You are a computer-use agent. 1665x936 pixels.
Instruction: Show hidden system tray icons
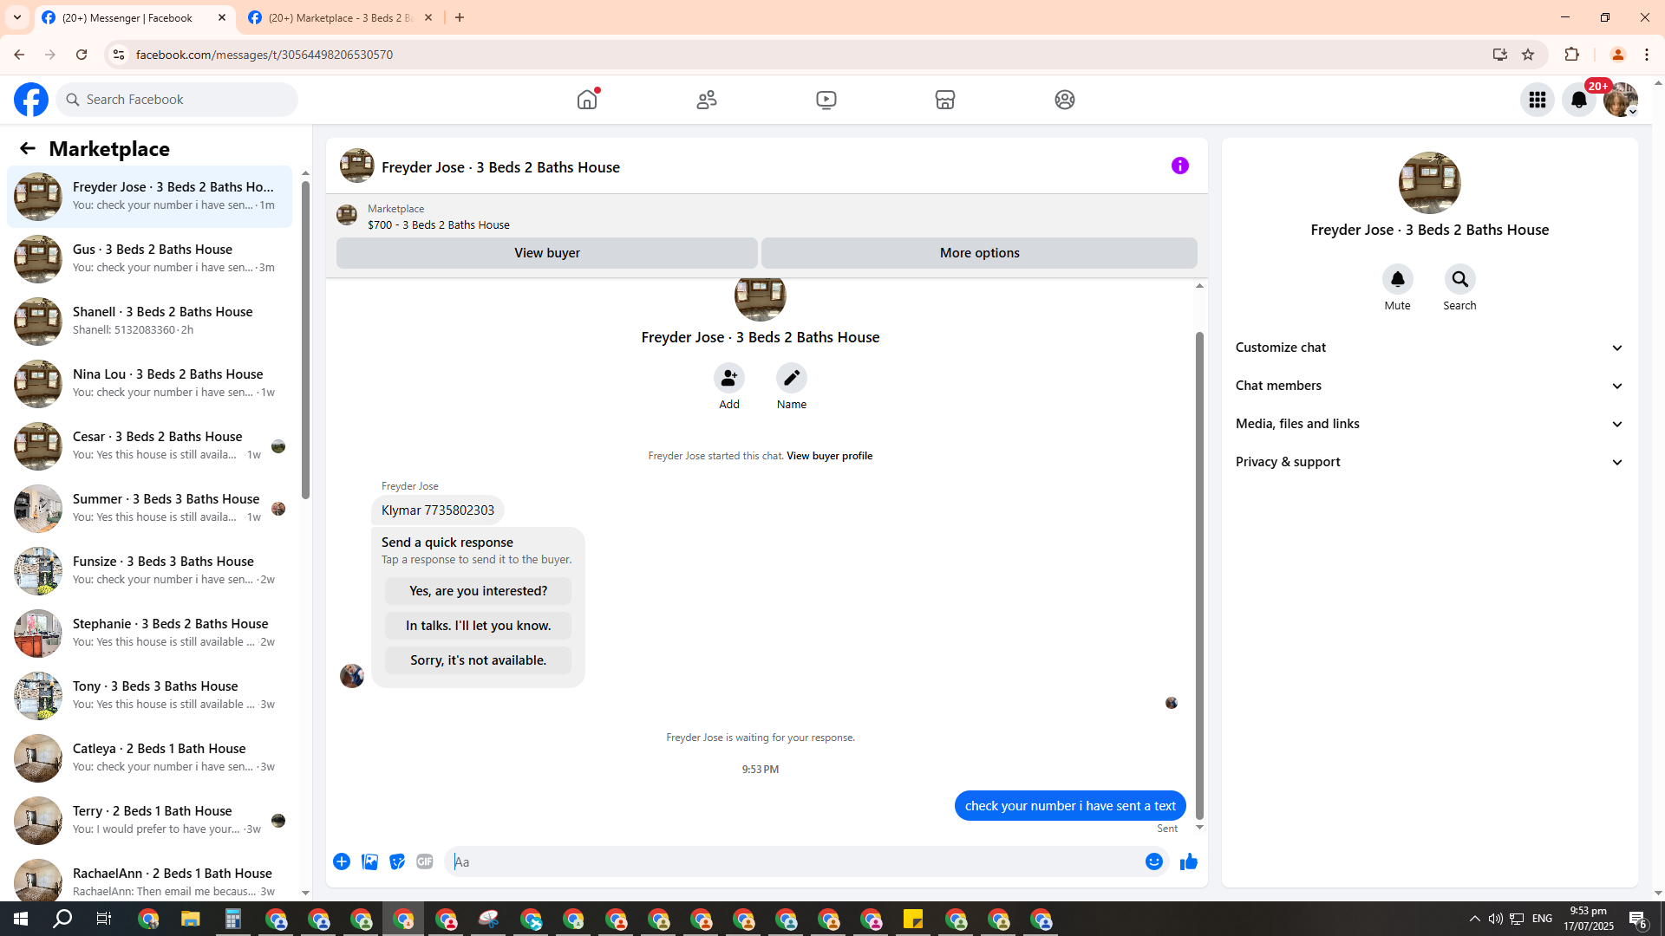coord(1475,919)
